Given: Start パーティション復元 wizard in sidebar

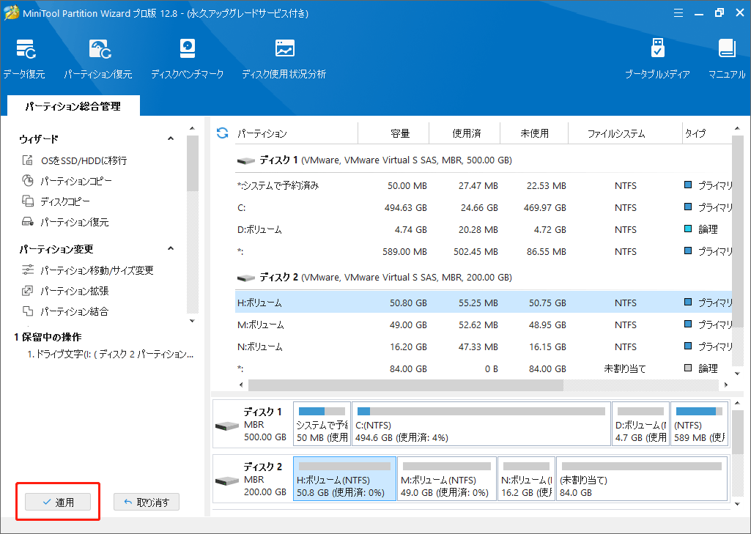Looking at the screenshot, I should (x=66, y=222).
